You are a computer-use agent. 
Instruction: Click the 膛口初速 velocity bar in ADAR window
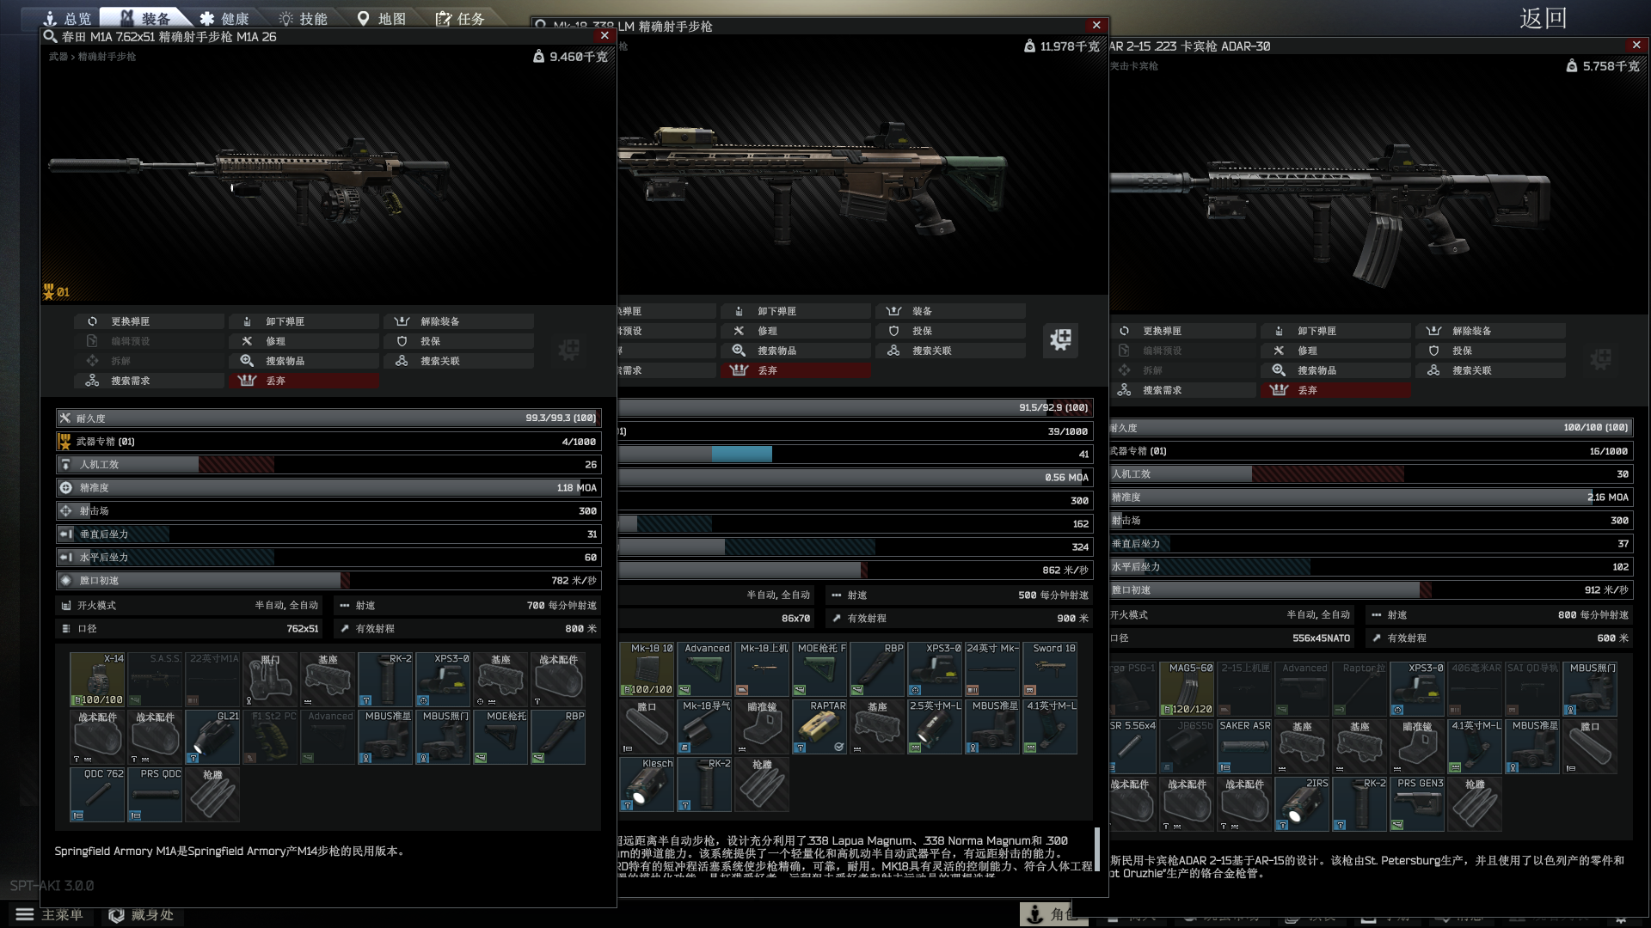[1371, 590]
